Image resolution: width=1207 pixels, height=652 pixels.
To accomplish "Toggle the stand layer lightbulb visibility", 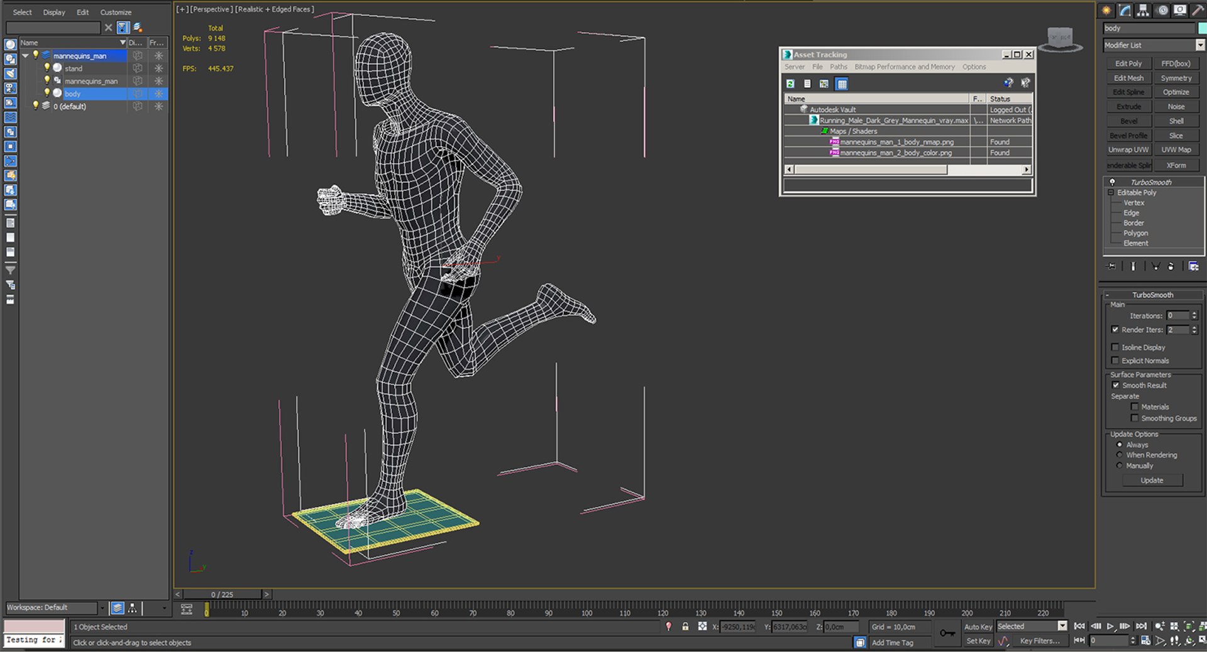I will coord(47,68).
